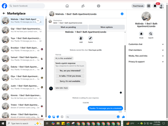Open the Notifications bell in header
Screen dimensions: 168x126
click(155, 6)
